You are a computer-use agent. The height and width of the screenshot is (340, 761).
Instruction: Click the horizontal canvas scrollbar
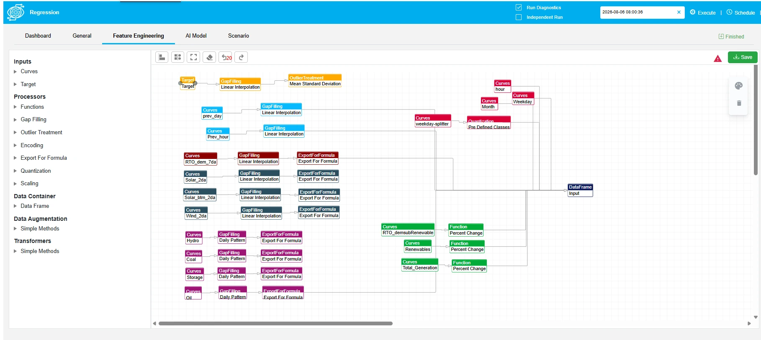click(x=275, y=323)
